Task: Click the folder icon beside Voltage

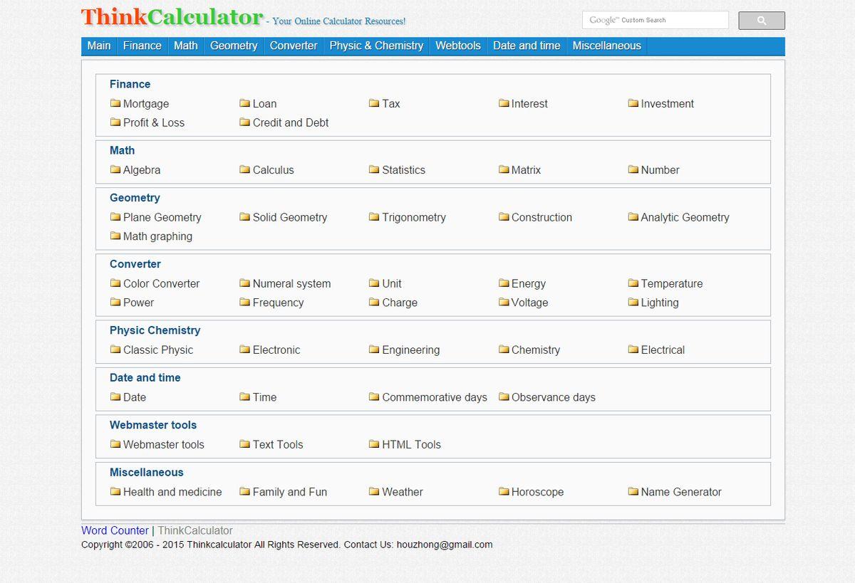Action: coord(504,303)
